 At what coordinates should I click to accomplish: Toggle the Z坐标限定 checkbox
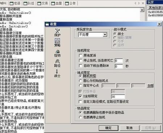80,96
